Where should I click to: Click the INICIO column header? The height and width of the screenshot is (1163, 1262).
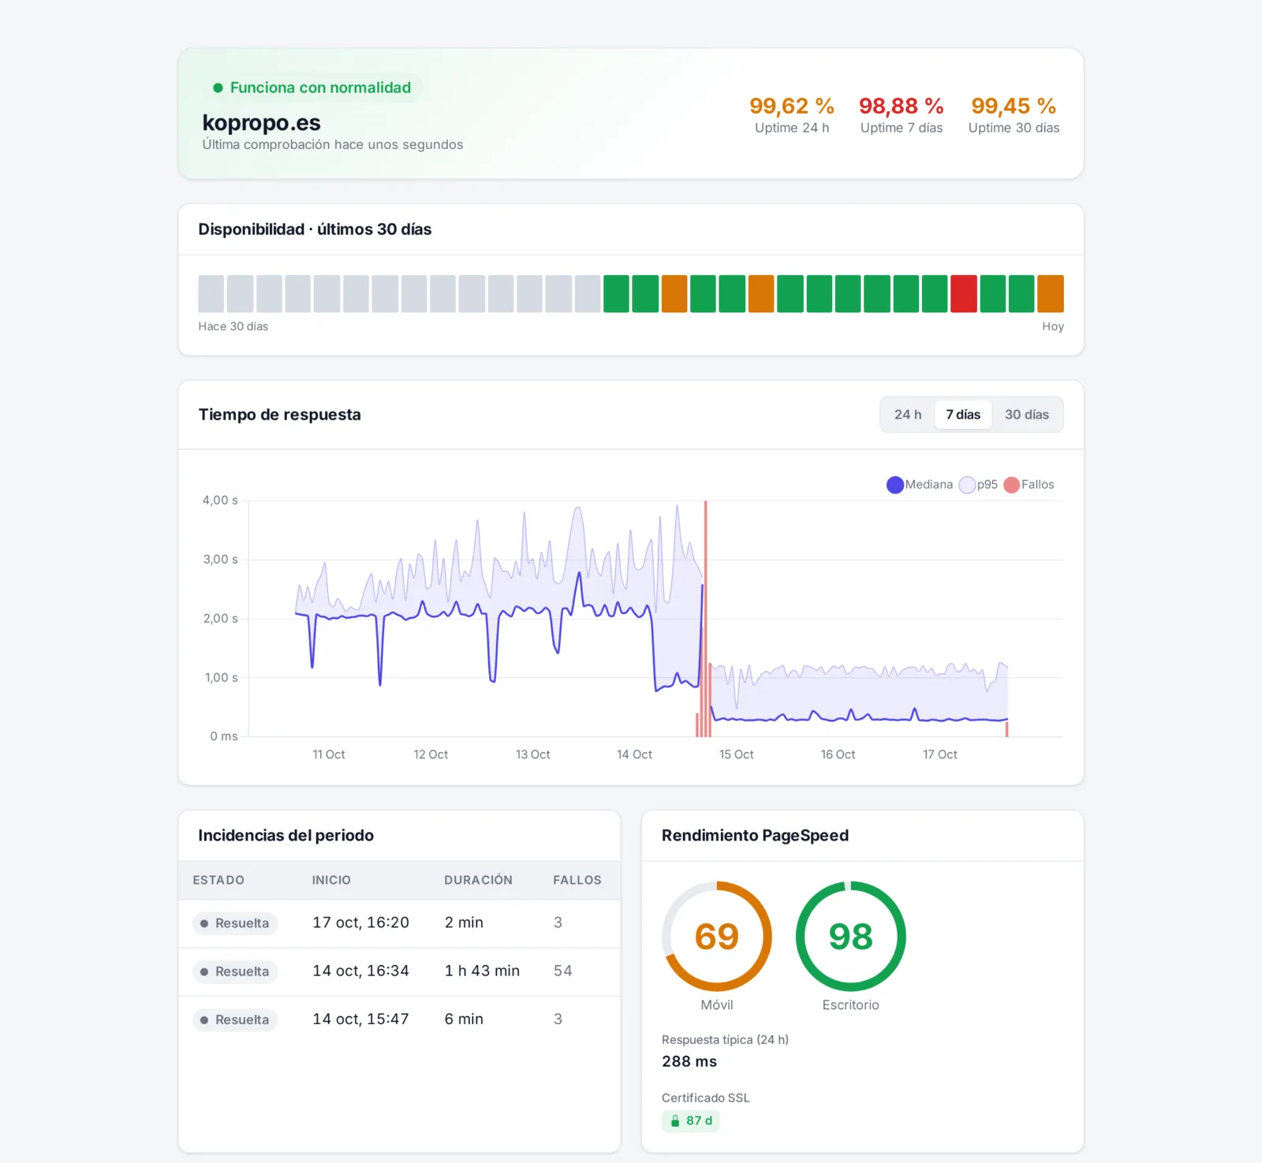pos(331,880)
